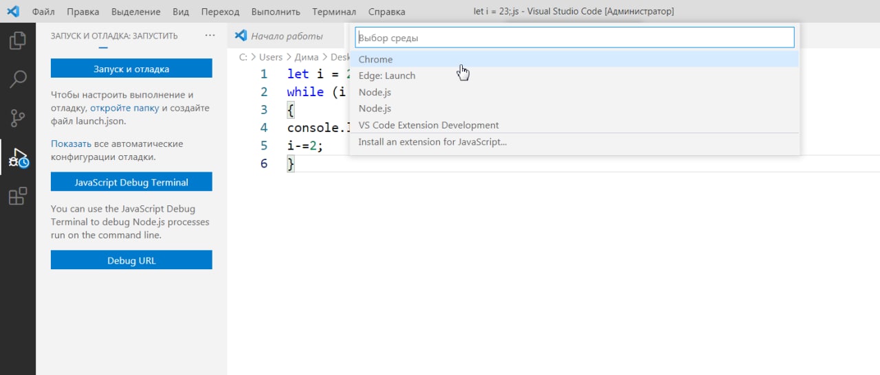Click the VS Code logo in title bar
880x375 pixels.
[12, 12]
